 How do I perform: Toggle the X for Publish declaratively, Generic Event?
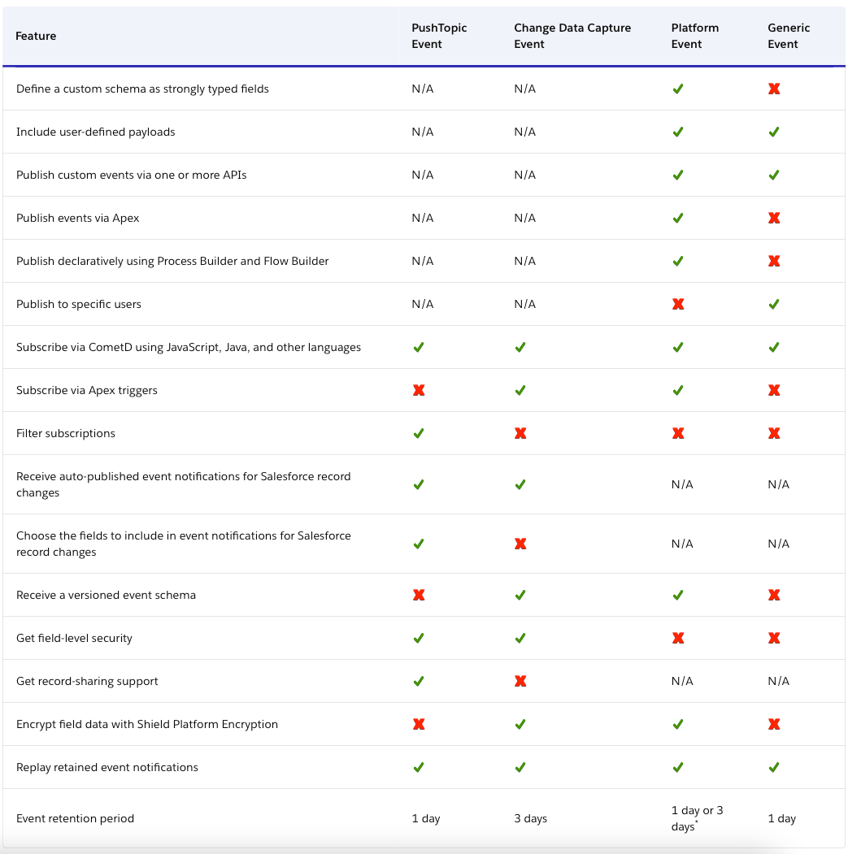point(773,261)
